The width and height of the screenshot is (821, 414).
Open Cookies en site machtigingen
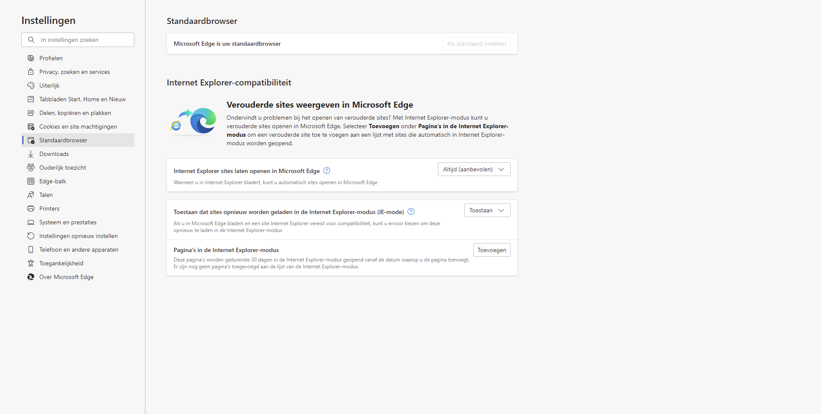tap(78, 126)
